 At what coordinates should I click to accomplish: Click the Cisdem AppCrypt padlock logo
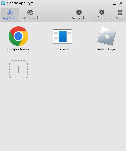point(3,3)
